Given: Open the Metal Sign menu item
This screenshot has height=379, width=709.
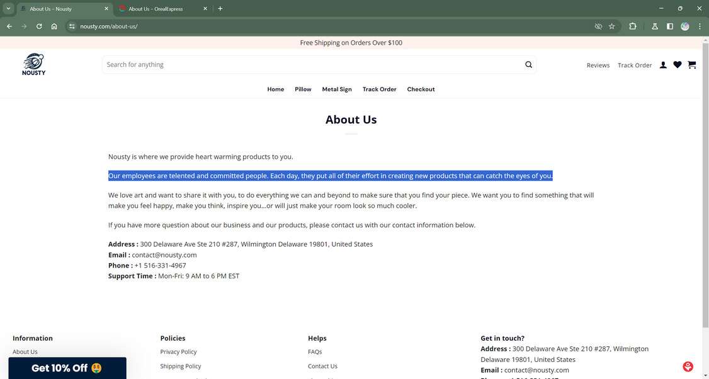Looking at the screenshot, I should tap(337, 89).
